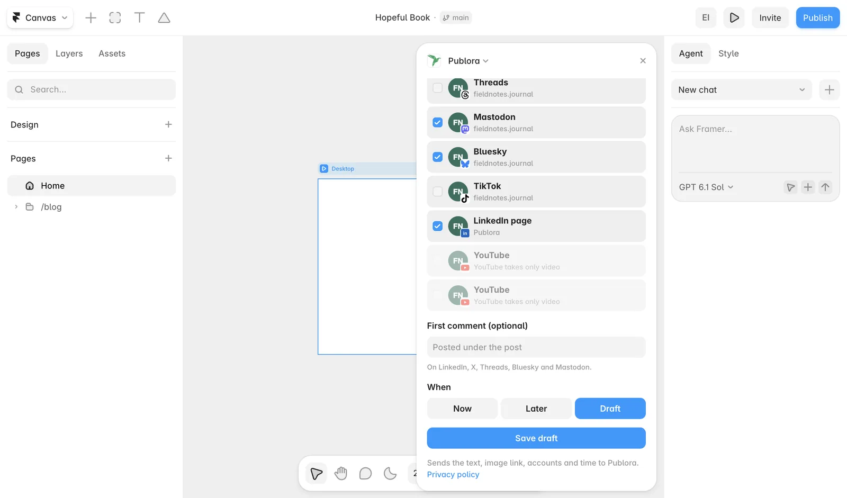Check the Threads account checkbox
Viewport: 847px width, 498px height.
[437, 88]
